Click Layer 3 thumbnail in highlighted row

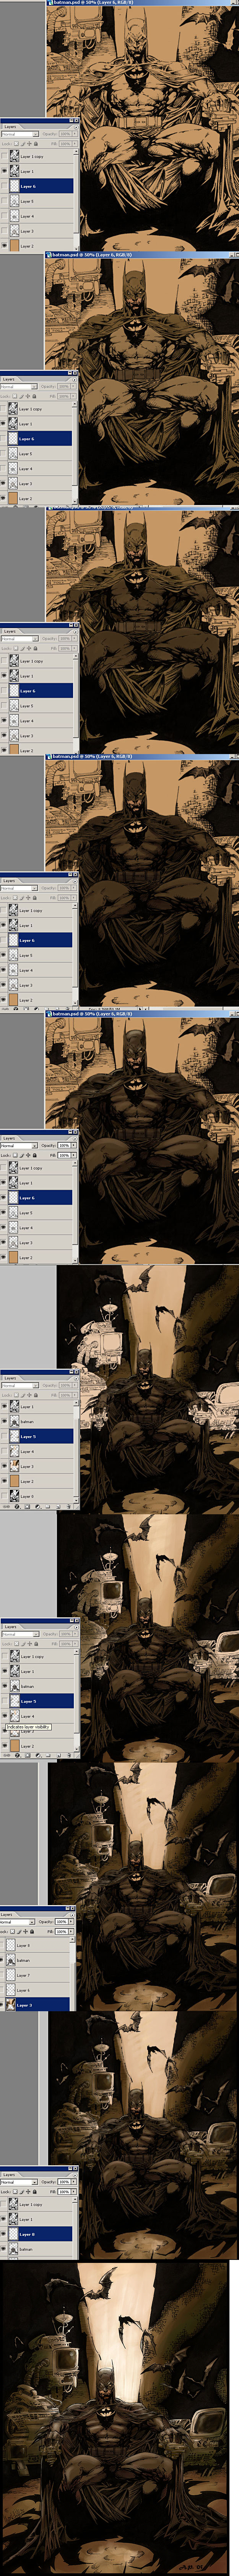[x=11, y=2005]
